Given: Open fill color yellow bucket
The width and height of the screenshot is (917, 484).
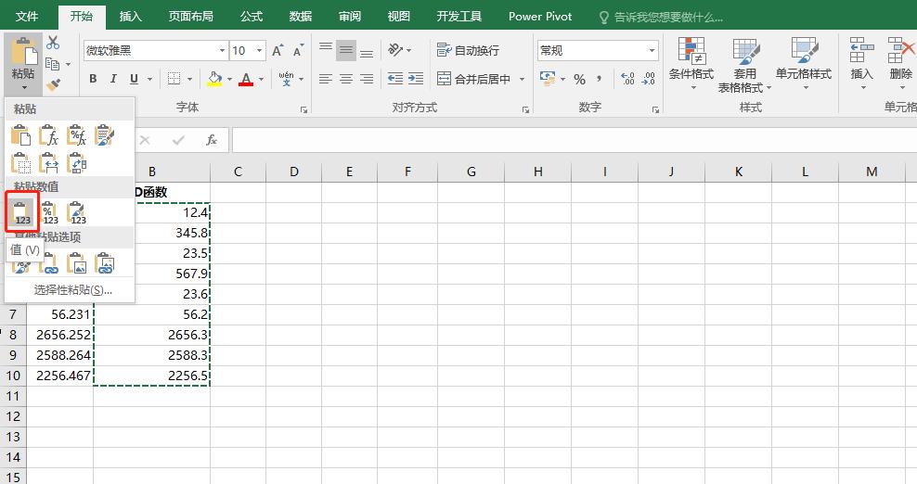Looking at the screenshot, I should [214, 78].
